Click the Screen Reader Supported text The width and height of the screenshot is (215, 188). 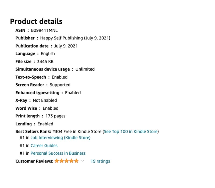(x=60, y=85)
